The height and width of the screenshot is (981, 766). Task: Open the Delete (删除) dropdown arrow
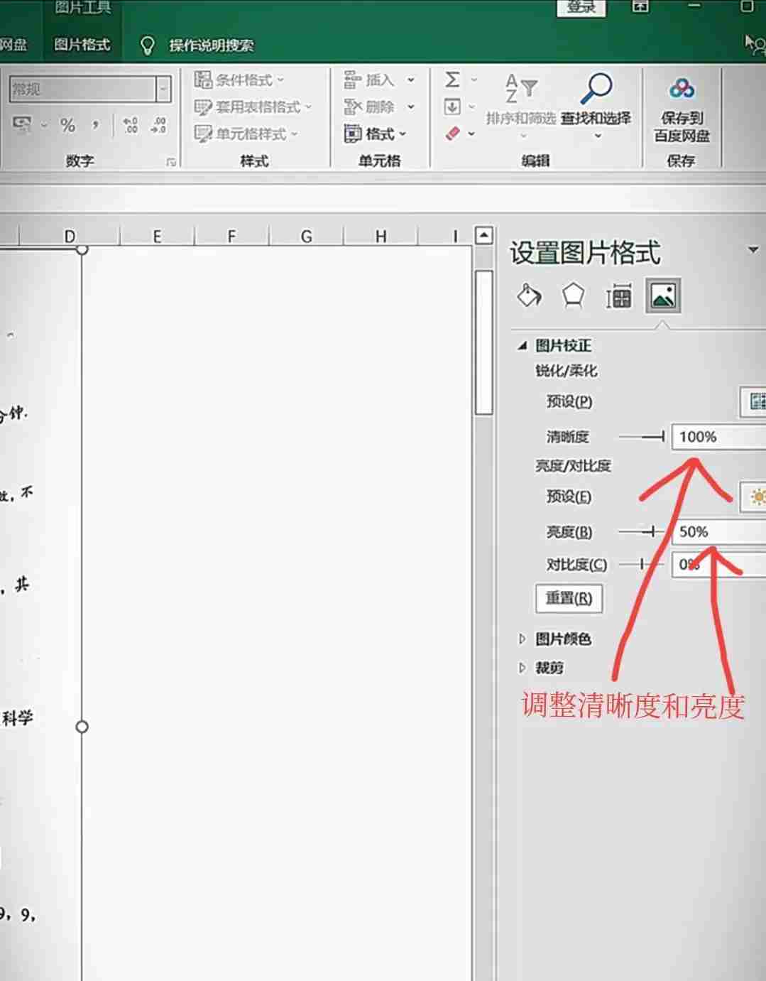click(410, 107)
